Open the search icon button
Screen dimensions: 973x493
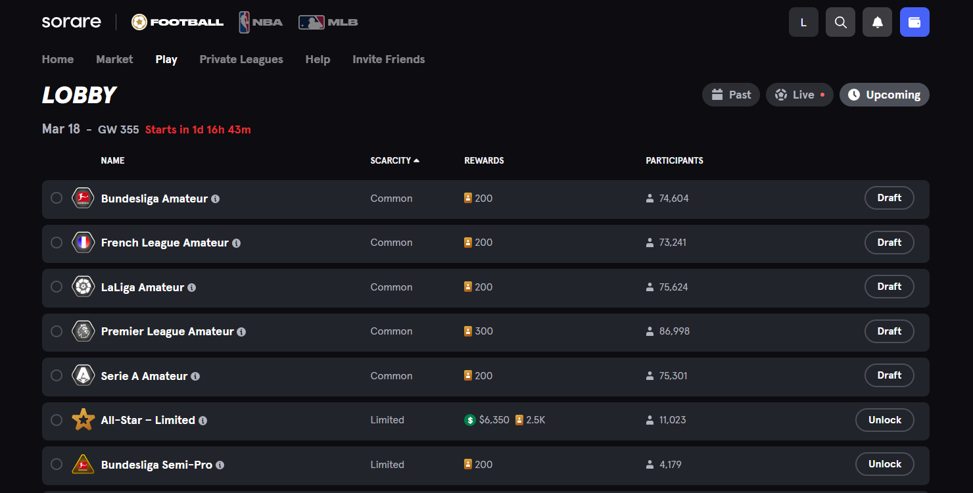click(840, 22)
